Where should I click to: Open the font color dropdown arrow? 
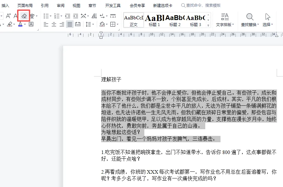tap(25, 24)
